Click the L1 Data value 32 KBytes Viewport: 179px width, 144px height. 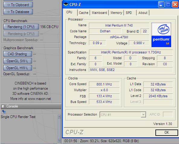tap(158, 84)
